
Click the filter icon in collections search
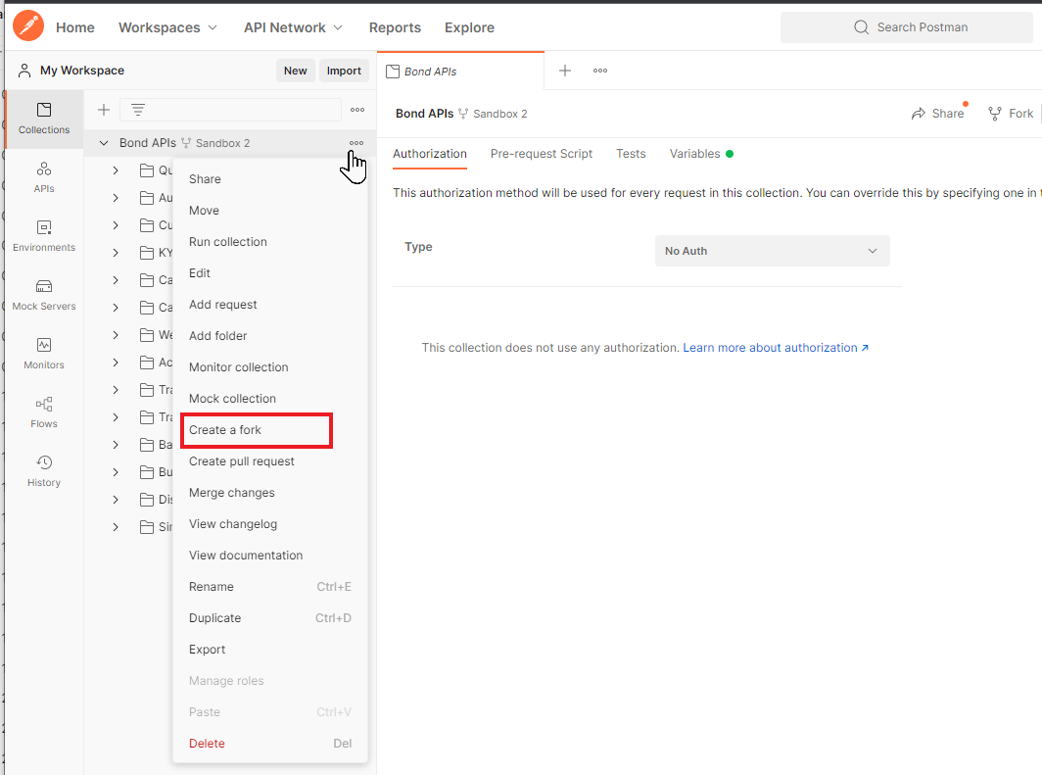pos(137,110)
